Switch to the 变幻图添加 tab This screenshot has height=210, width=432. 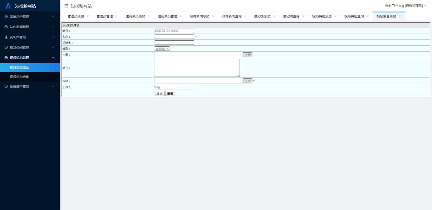(262, 16)
